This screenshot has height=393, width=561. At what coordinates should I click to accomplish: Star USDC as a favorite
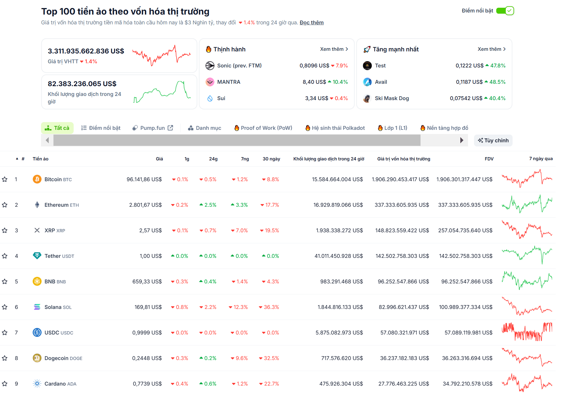(x=5, y=333)
